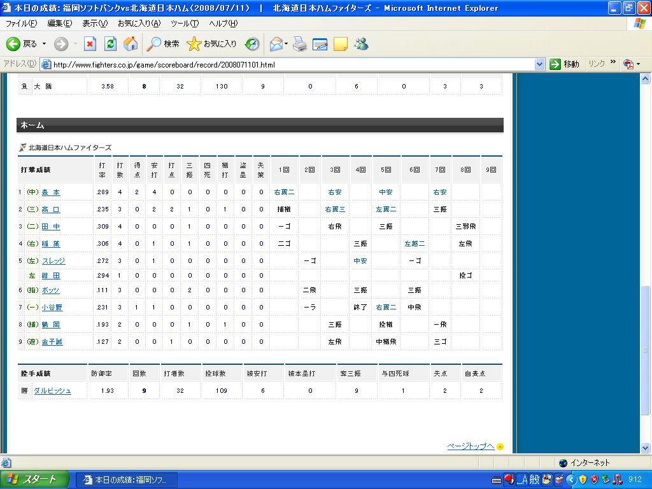Open player link スレッジ
The height and width of the screenshot is (489, 652).
point(53,260)
